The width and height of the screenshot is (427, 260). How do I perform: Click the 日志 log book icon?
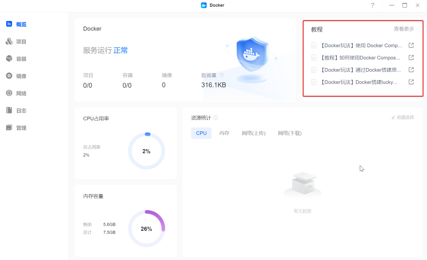click(x=9, y=110)
